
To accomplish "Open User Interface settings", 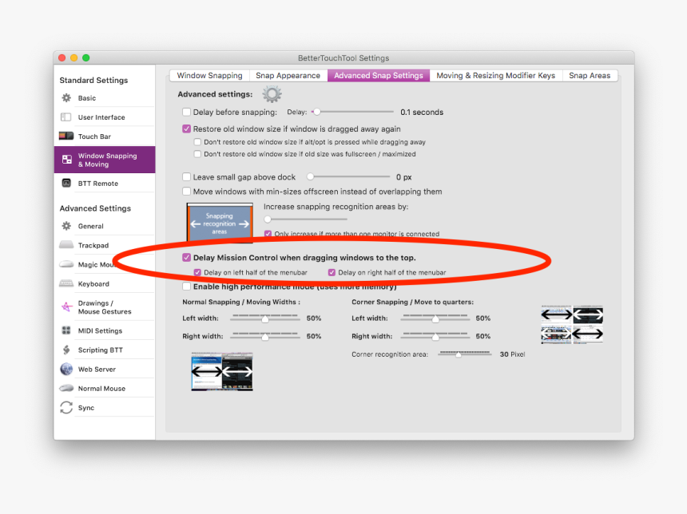I will [105, 117].
